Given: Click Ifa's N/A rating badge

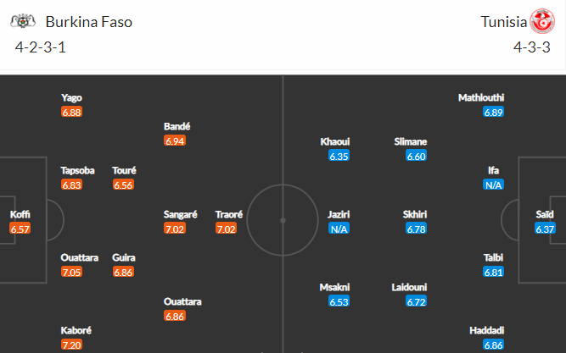Looking at the screenshot, I should (x=493, y=185).
